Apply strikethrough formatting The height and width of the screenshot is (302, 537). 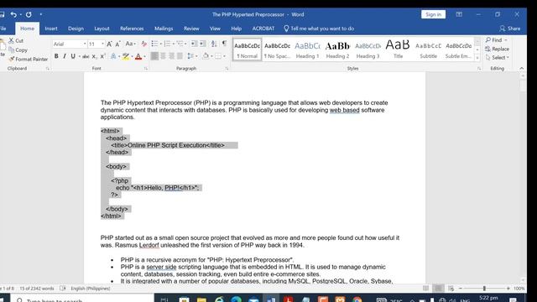[x=86, y=56]
